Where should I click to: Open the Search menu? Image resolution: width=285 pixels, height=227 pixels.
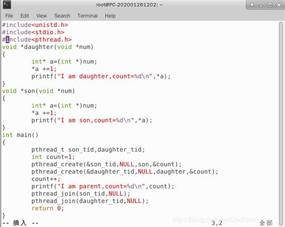tap(62, 16)
